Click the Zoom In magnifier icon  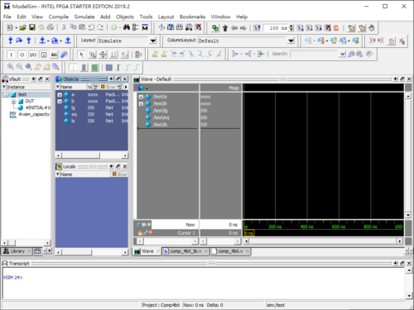tap(10, 67)
